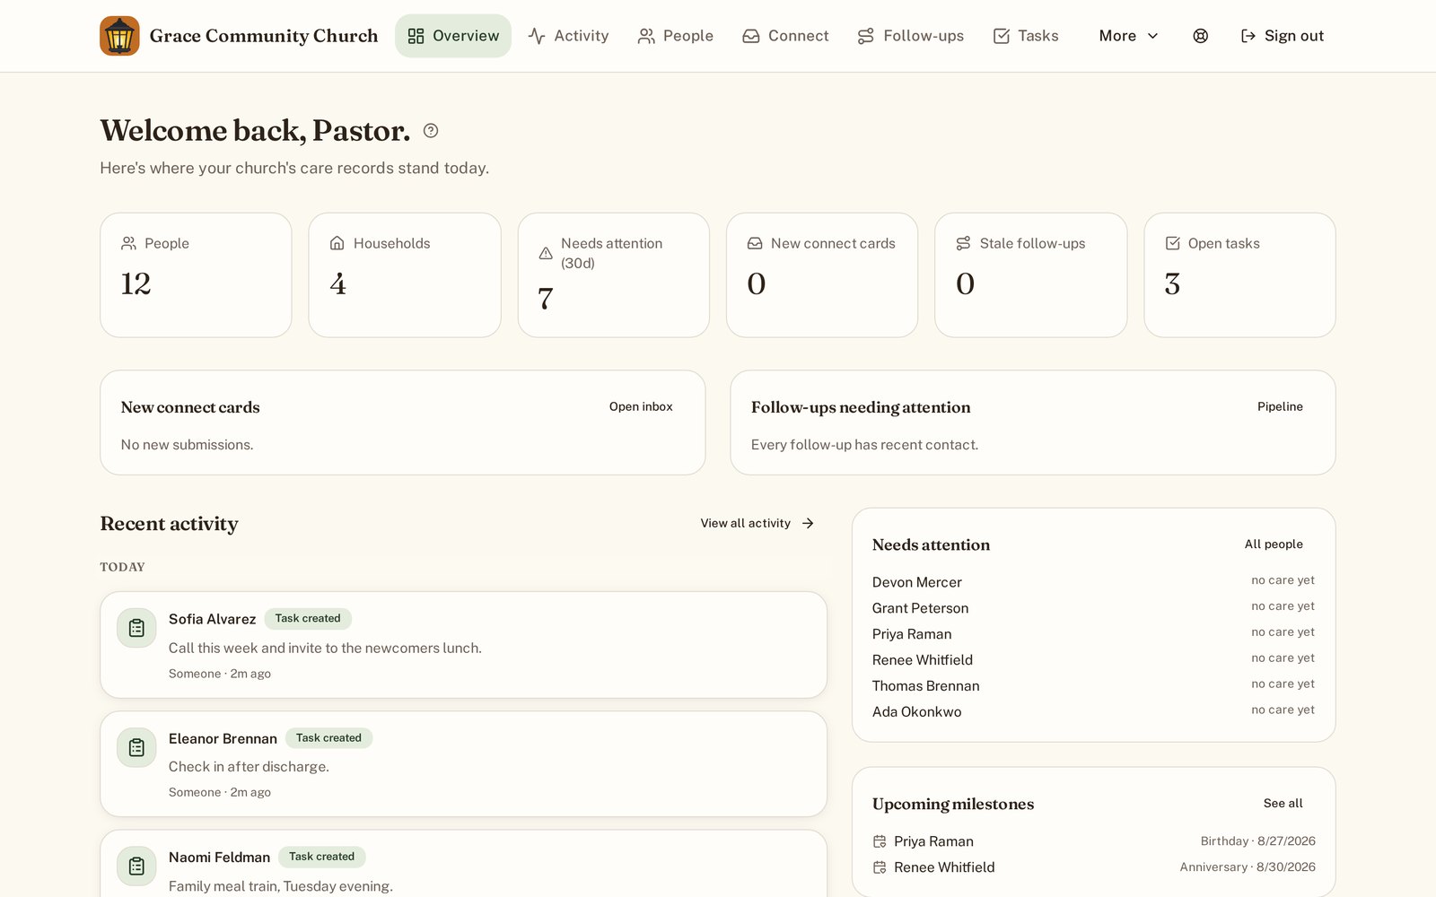Open the Stale follow-ups stat card

coord(1030,274)
